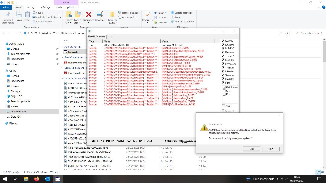Open File Explorer from the taskbar
This screenshot has width=326, height=183.
[x=26, y=179]
